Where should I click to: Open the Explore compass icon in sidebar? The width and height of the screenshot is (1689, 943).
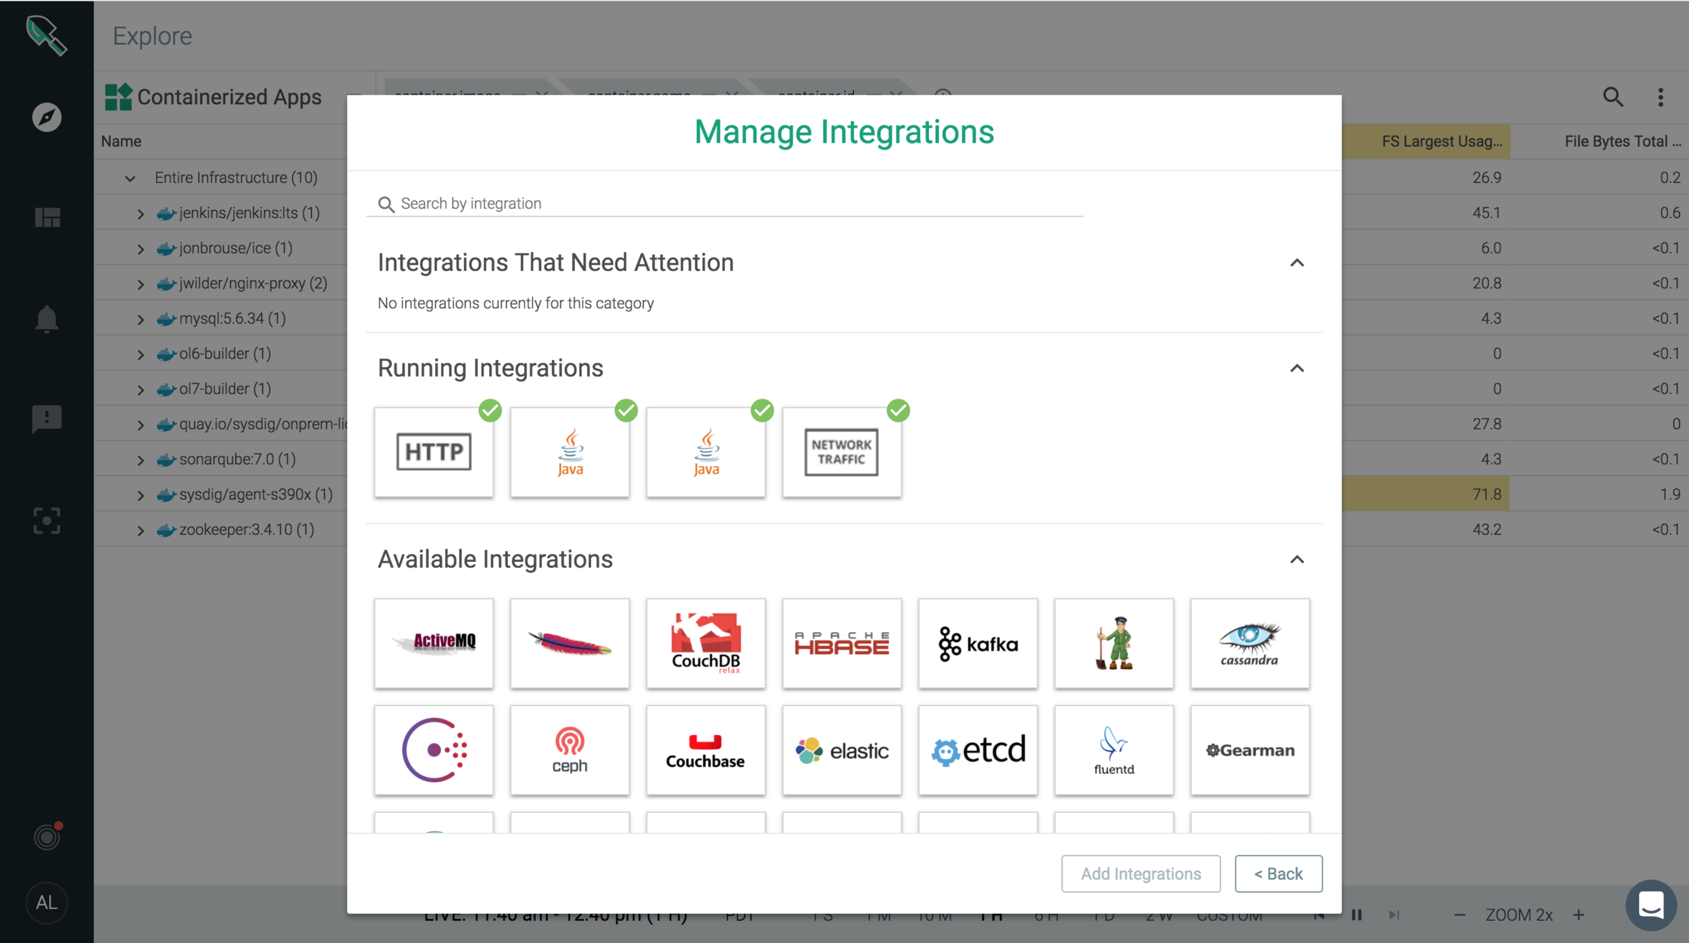tap(47, 117)
